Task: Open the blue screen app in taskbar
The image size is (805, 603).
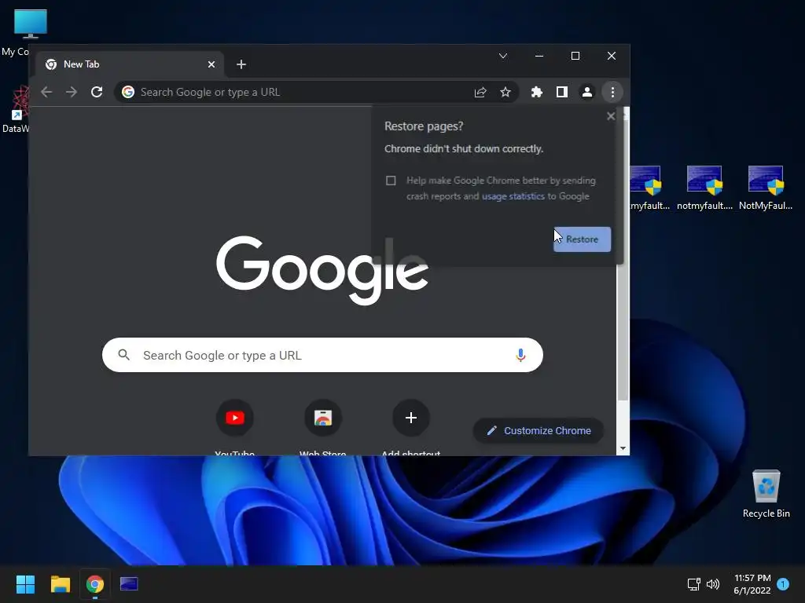Action: click(129, 584)
